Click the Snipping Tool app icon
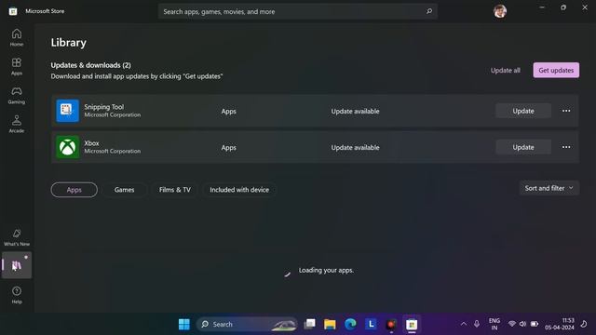This screenshot has height=335, width=596. point(67,111)
